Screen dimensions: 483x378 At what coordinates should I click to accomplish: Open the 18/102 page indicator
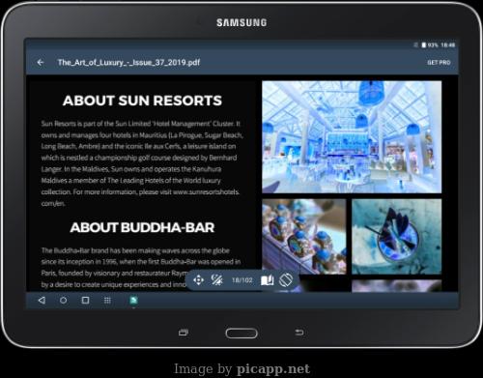(x=242, y=280)
